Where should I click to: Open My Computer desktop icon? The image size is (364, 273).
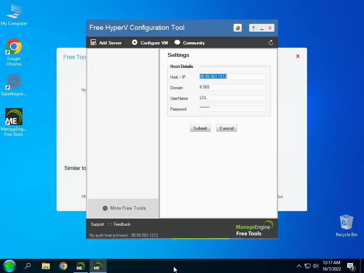[14, 15]
